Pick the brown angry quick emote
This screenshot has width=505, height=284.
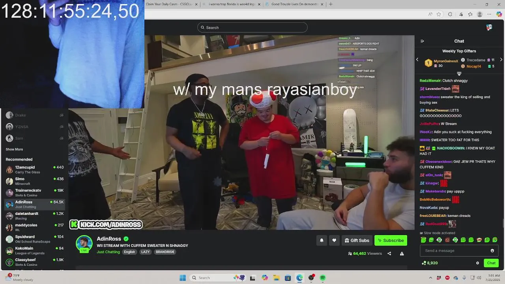pos(447,240)
